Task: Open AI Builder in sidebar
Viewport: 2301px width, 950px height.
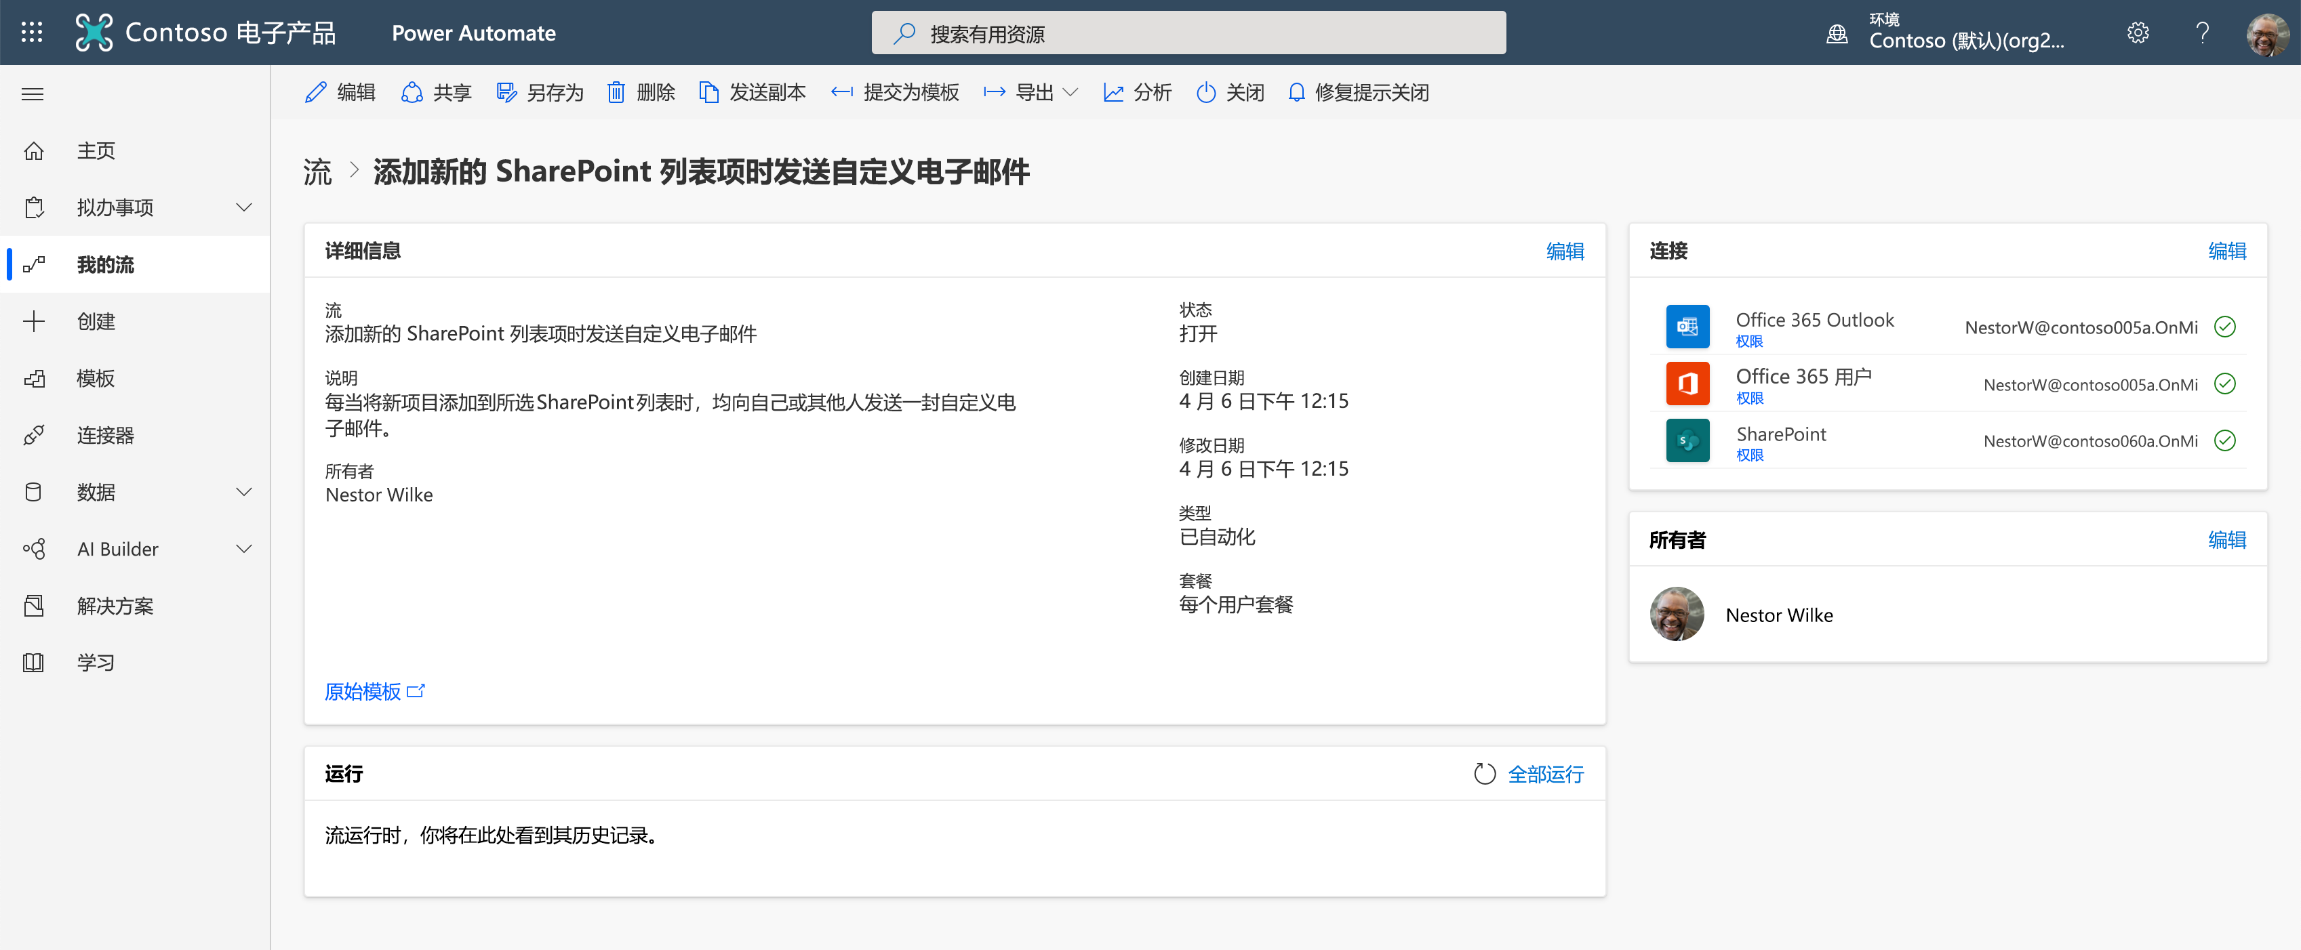Action: [135, 549]
